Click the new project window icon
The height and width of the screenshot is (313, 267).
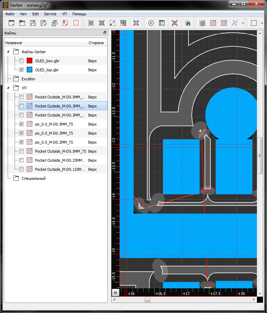point(11,23)
